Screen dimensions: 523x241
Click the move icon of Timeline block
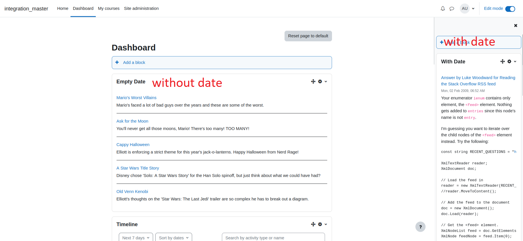[313, 224]
